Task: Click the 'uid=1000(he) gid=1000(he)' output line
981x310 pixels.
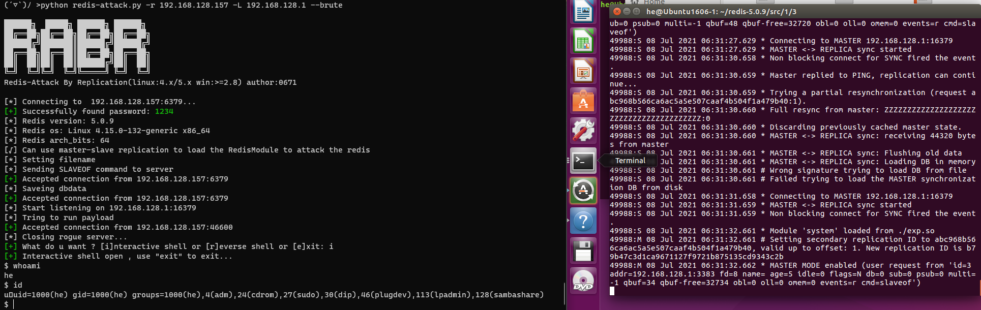Action: [x=274, y=295]
